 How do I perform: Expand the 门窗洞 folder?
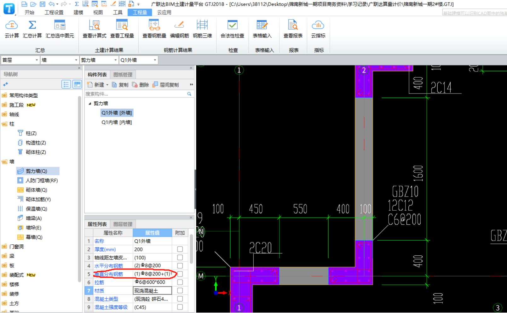click(x=4, y=247)
